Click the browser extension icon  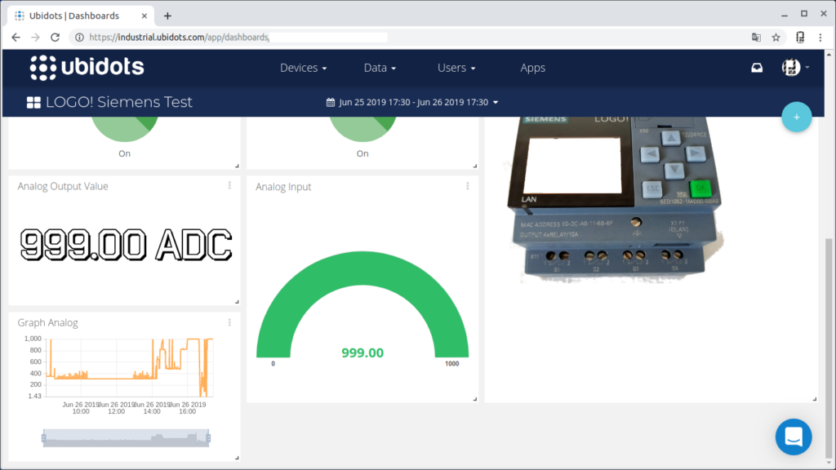click(x=800, y=38)
